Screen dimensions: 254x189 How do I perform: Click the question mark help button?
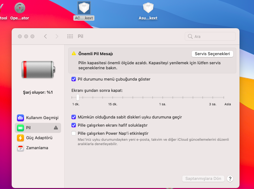230,179
